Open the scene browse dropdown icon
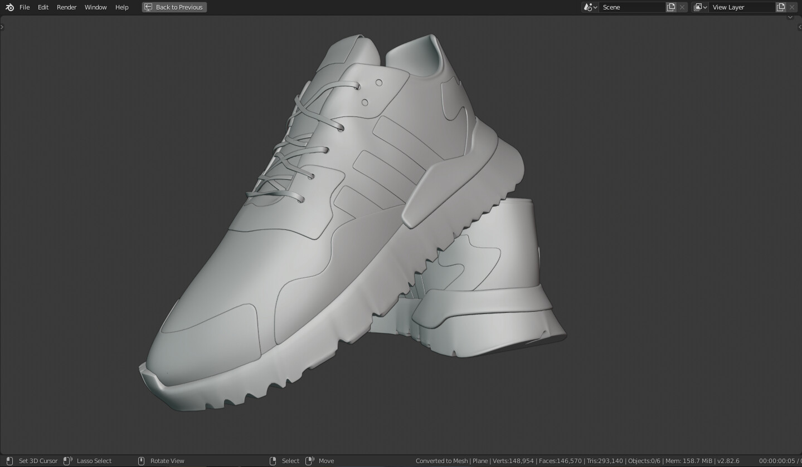This screenshot has height=467, width=802. [x=590, y=7]
